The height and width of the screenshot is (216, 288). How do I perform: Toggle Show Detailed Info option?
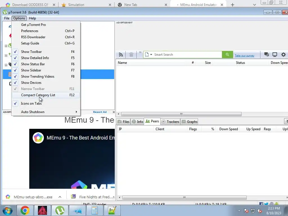coord(46,58)
